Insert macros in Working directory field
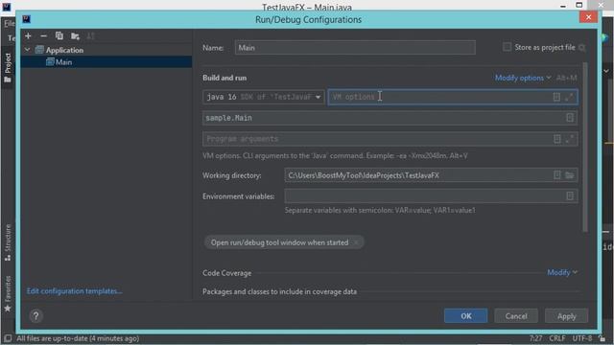Viewport: 614px width, 345px height. click(556, 175)
